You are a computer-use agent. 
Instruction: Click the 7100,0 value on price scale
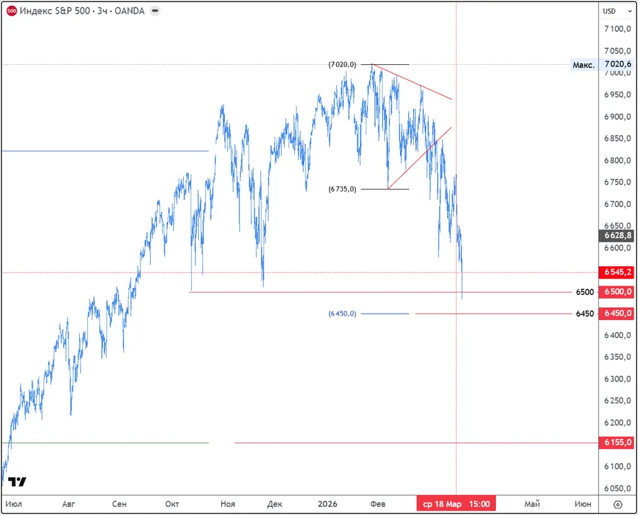coord(618,29)
